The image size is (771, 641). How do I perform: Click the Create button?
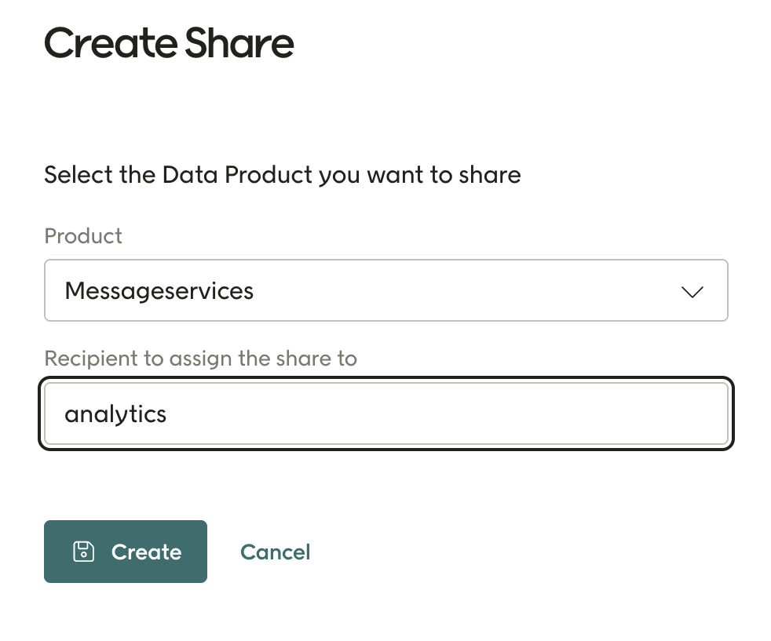(126, 552)
